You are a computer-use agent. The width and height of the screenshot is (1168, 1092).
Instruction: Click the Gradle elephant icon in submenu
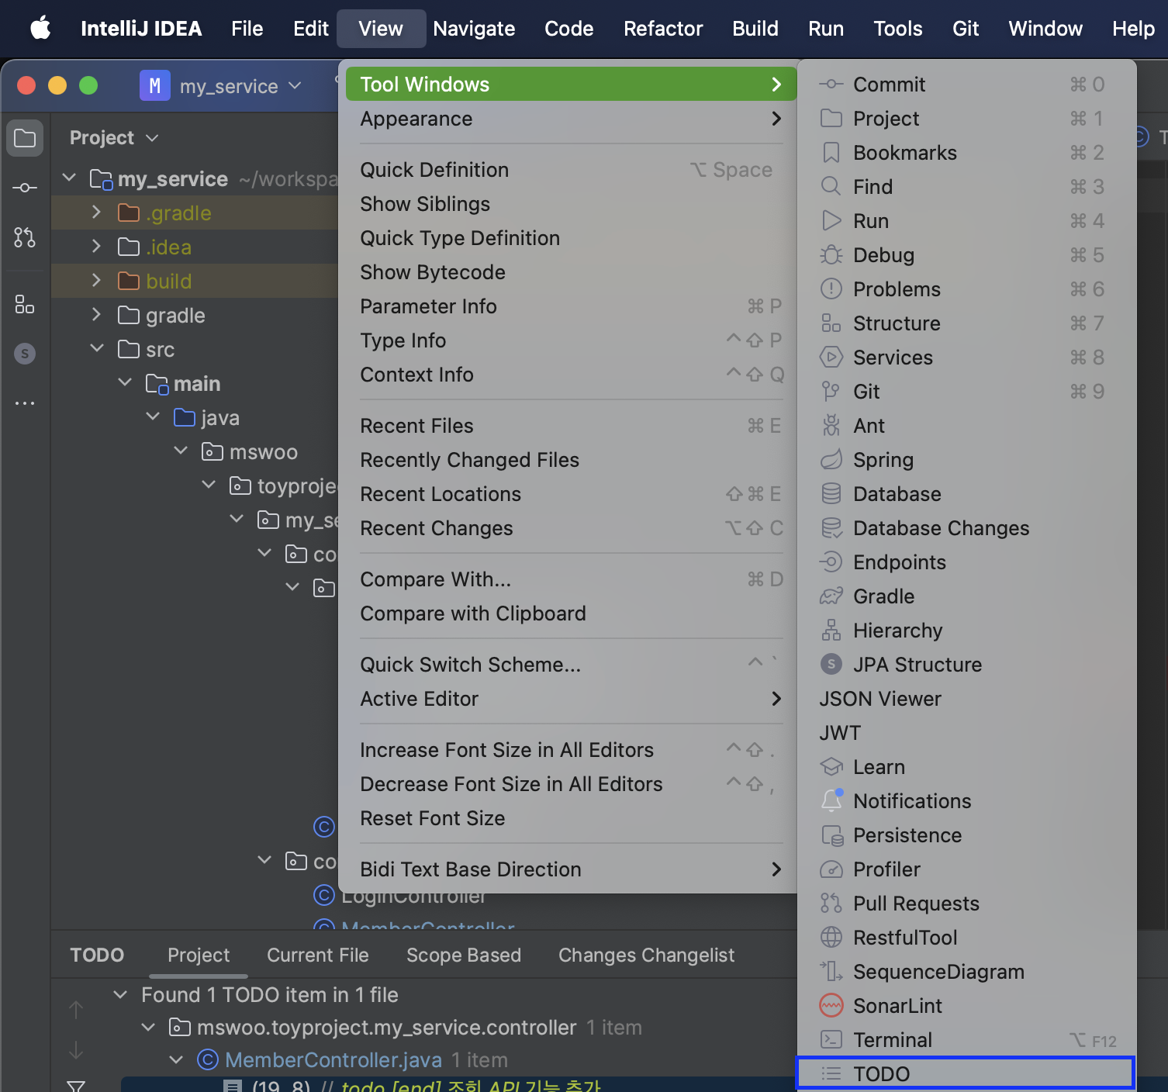[x=831, y=596]
